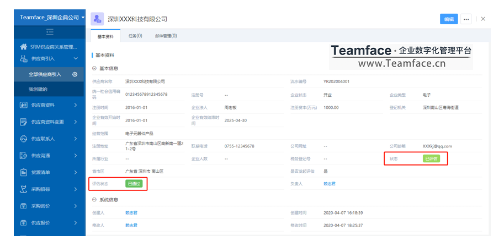Click enterprise status value 开业
This screenshot has height=236, width=504.
(x=327, y=95)
